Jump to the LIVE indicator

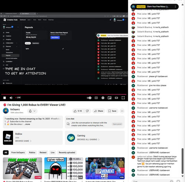click(x=18, y=97)
